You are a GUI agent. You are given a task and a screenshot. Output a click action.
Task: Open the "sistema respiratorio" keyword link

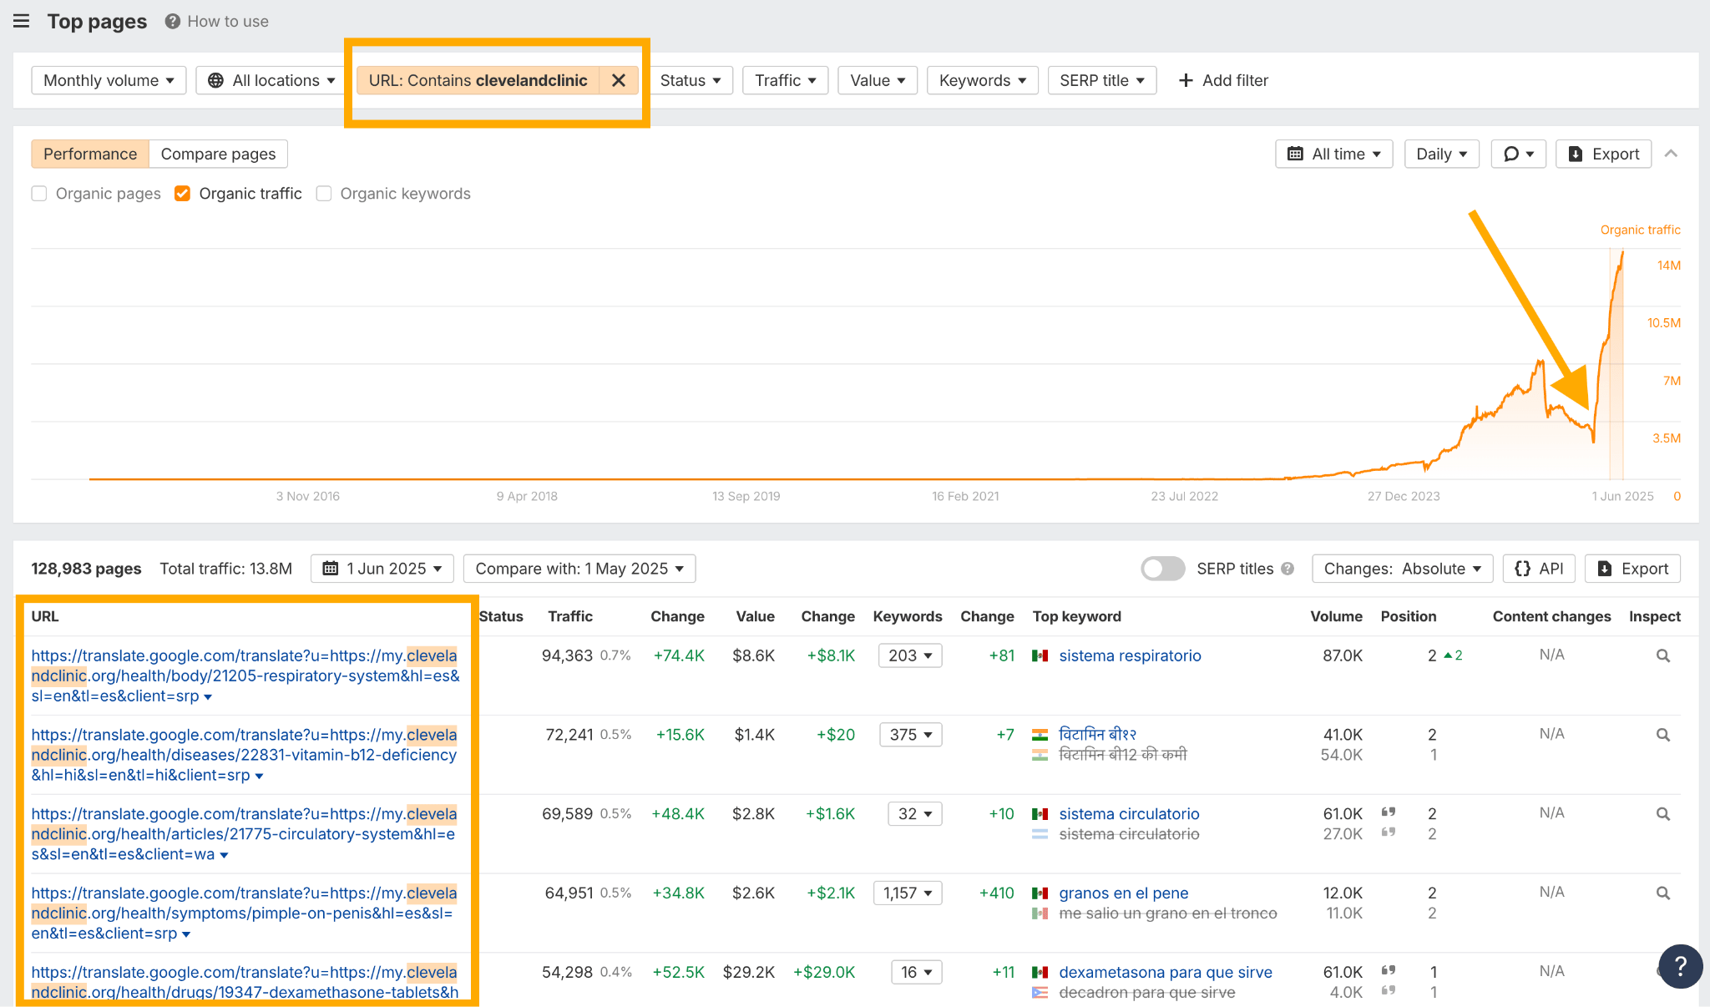pos(1130,655)
